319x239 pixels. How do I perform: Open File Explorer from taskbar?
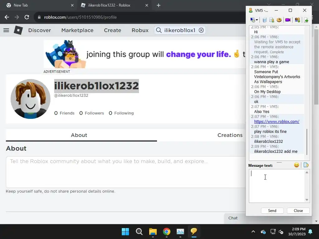(153, 232)
